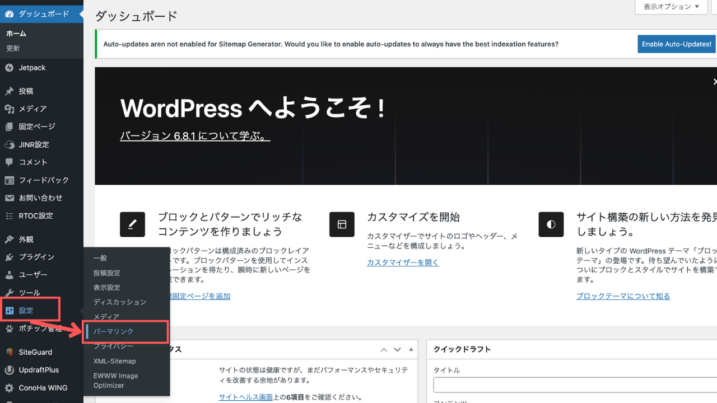717x403 pixels.
Task: Click the クイックドラフト title input field
Action: (x=575, y=385)
